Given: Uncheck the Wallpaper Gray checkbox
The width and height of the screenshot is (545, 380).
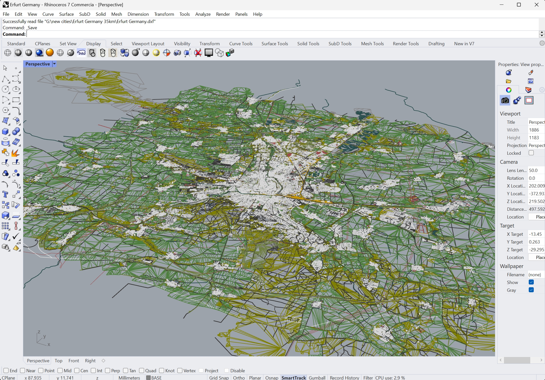Looking at the screenshot, I should click(531, 290).
